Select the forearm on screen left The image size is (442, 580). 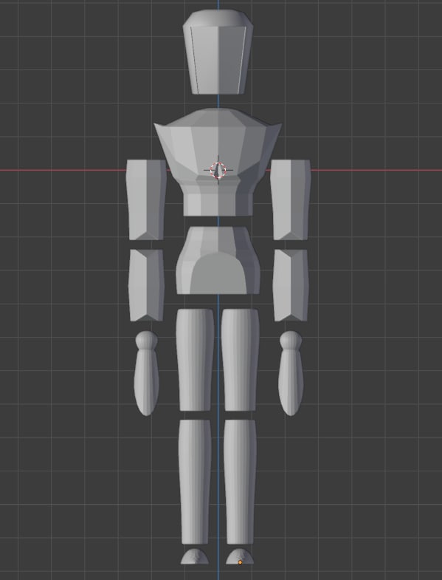[x=146, y=285]
